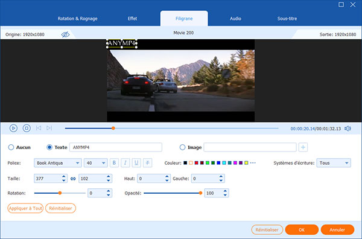This screenshot has height=239, width=362.
Task: Open the Police font dropdown
Action: pyautogui.click(x=57, y=163)
